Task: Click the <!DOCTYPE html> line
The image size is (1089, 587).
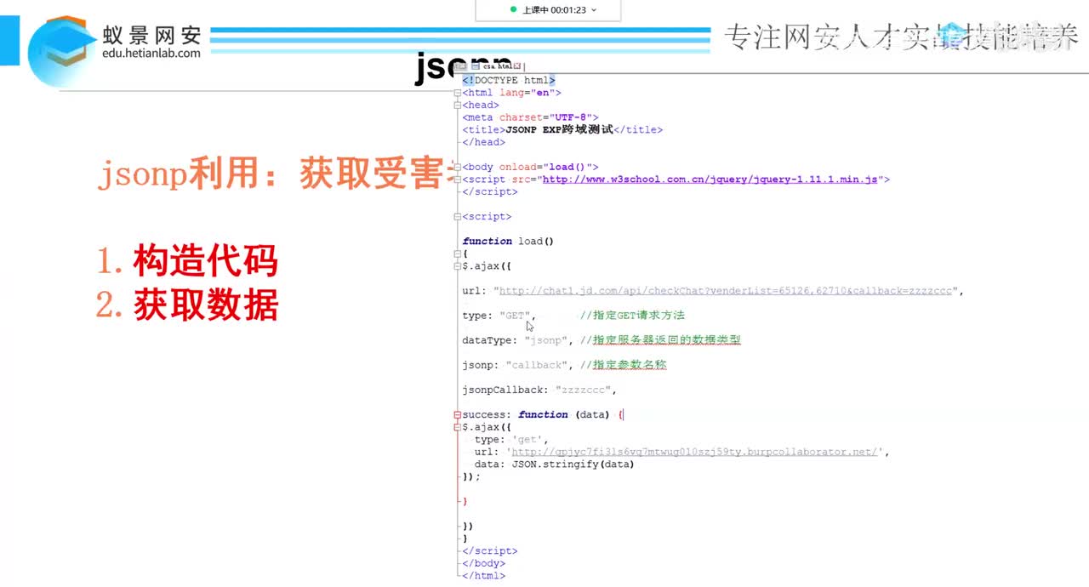Action: click(509, 80)
